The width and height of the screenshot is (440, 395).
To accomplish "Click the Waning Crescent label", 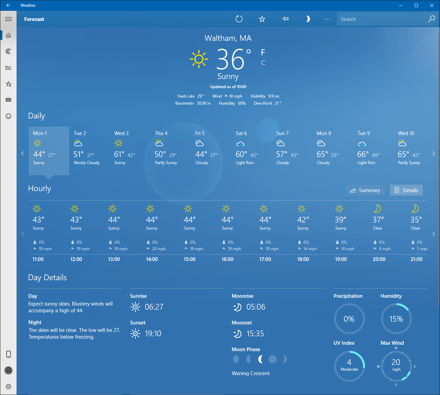I will [x=251, y=373].
